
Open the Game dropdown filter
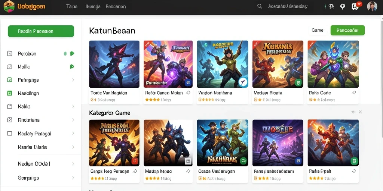point(318,30)
